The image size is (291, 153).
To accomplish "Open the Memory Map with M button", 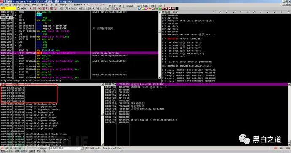I will (x=73, y=8).
